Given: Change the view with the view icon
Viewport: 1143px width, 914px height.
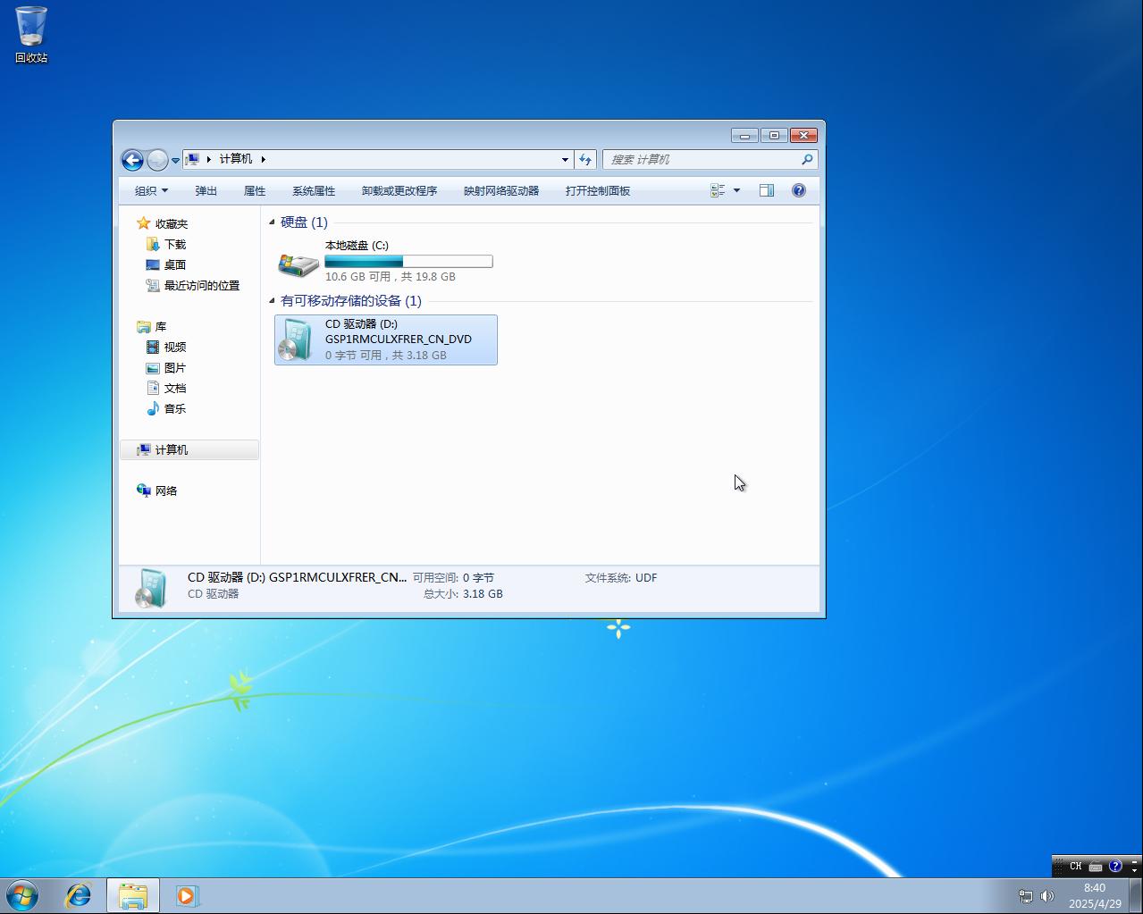Looking at the screenshot, I should [x=718, y=190].
